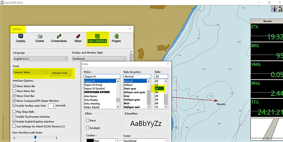Screen dimensions: 283x142
Task: Toggle Enable Toolbar auto-hide checkbox
Action: 14,106
